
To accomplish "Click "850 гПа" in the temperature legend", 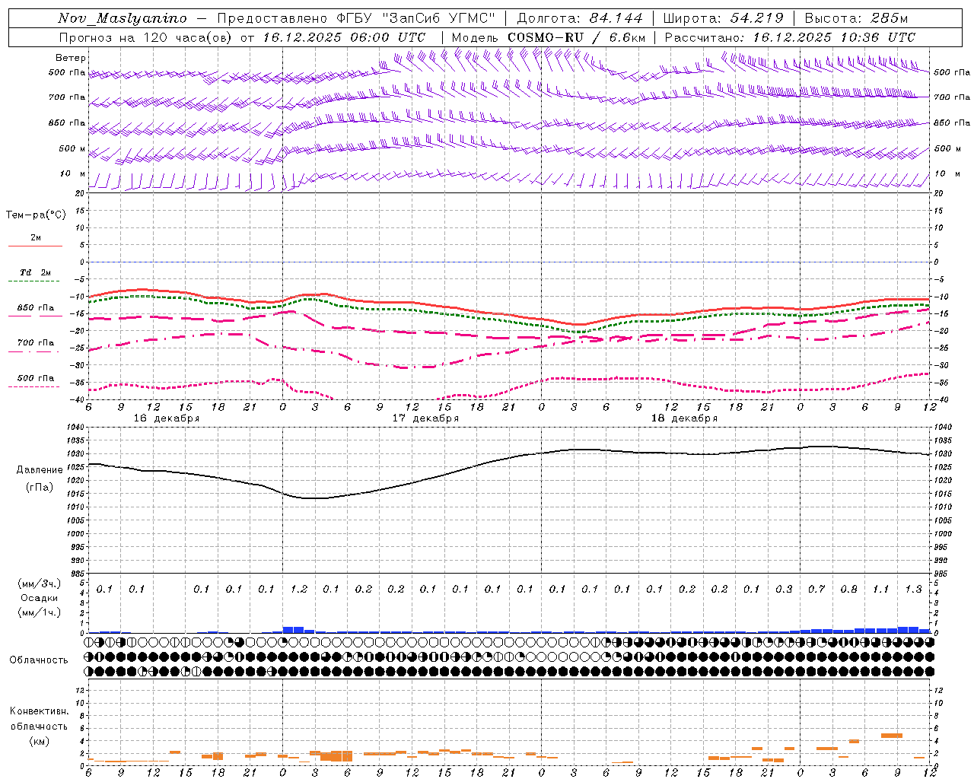I will tap(36, 308).
